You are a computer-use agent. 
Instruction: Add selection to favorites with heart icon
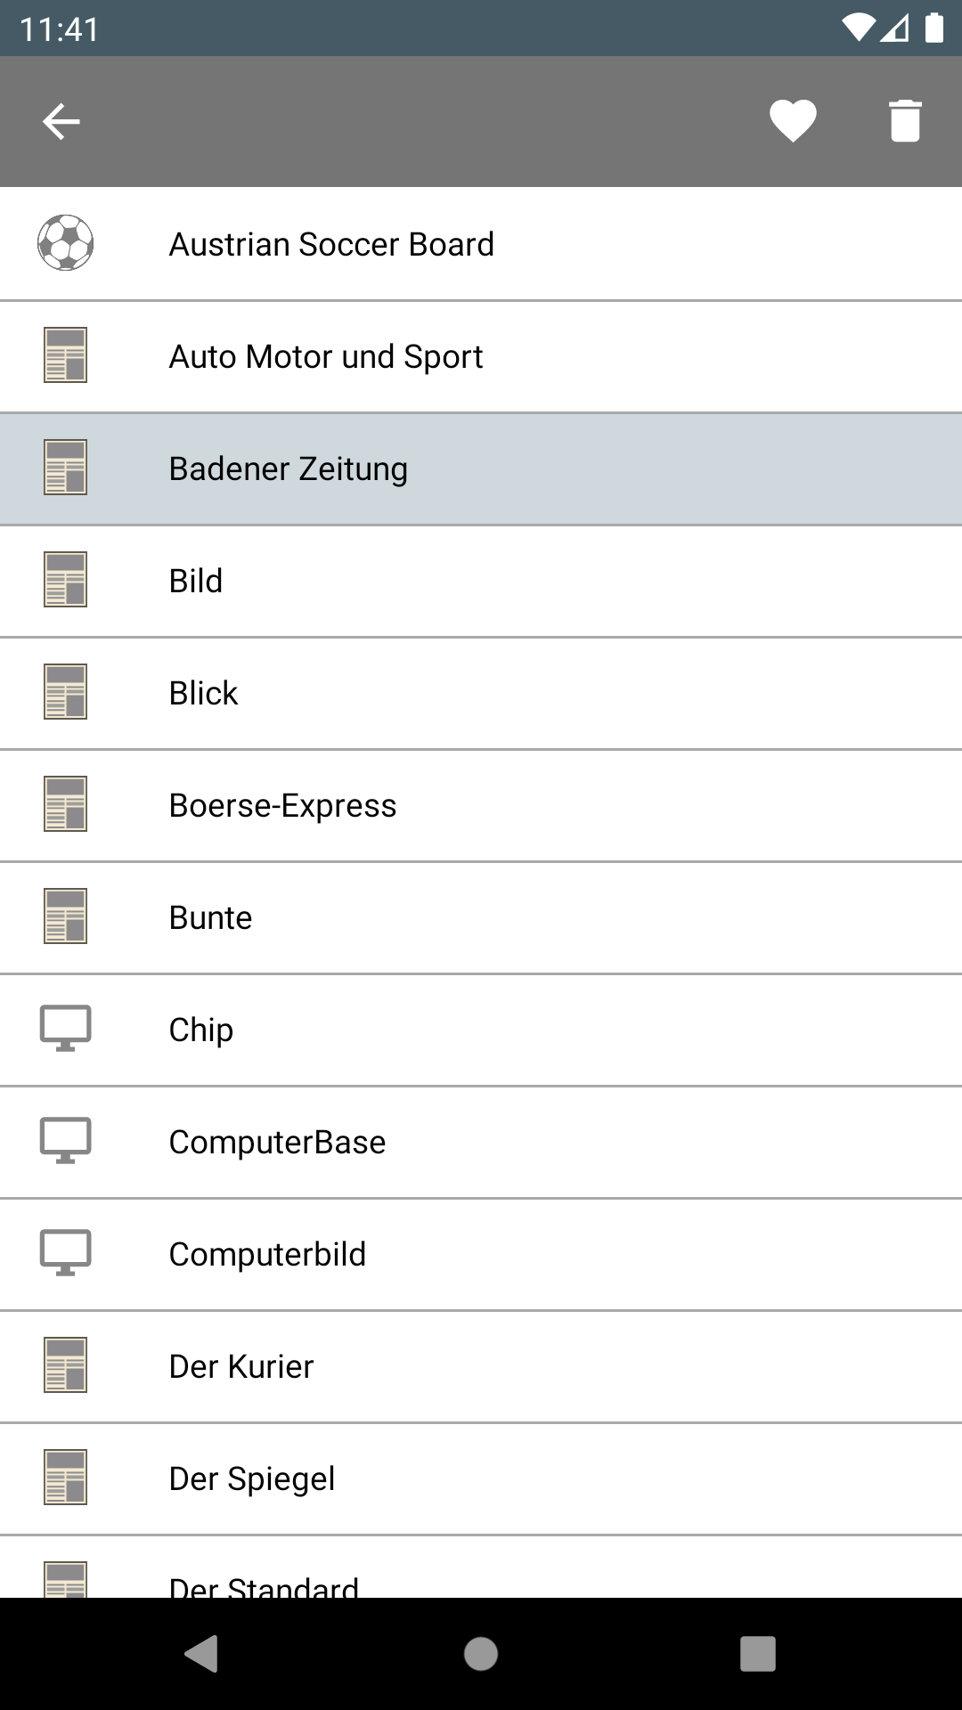pyautogui.click(x=793, y=122)
